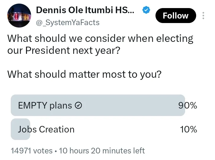
Task: Open the three-dot more options menu
Action: [x=203, y=16]
